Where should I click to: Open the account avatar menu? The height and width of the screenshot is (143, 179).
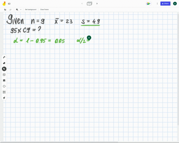(175, 4)
